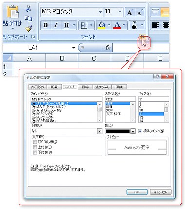185x209 pixels.
Task: Toggle Italic text formatting
Action: [x=56, y=25]
